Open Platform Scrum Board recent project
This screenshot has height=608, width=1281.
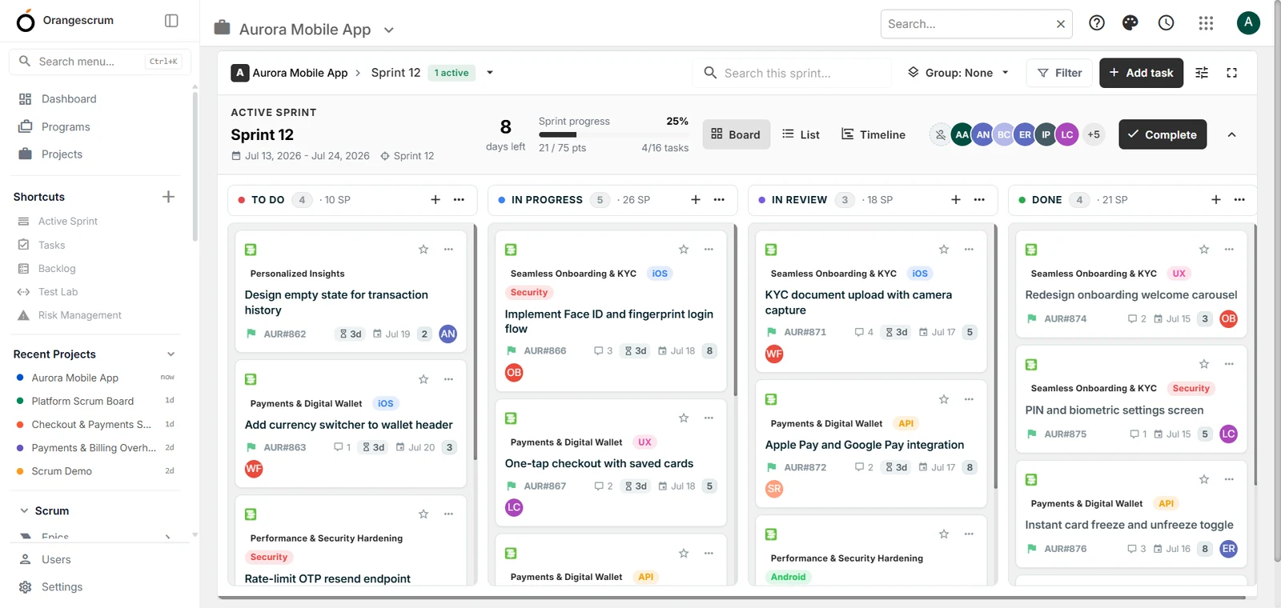pyautogui.click(x=82, y=402)
